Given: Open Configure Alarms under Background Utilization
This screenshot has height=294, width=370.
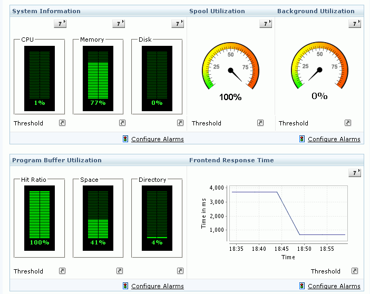Looking at the screenshot, I should pyautogui.click(x=334, y=139).
